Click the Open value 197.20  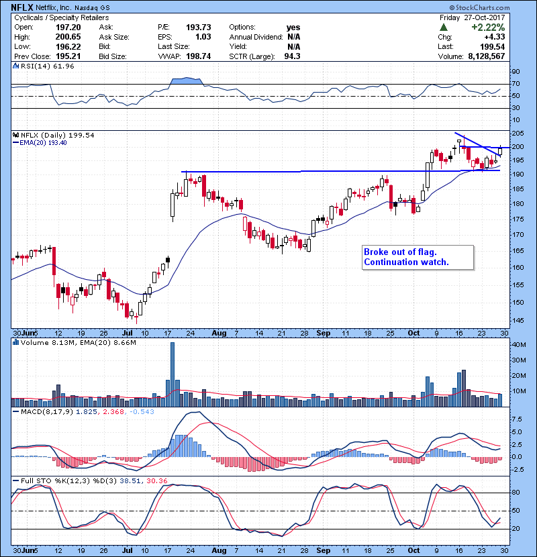coord(68,28)
